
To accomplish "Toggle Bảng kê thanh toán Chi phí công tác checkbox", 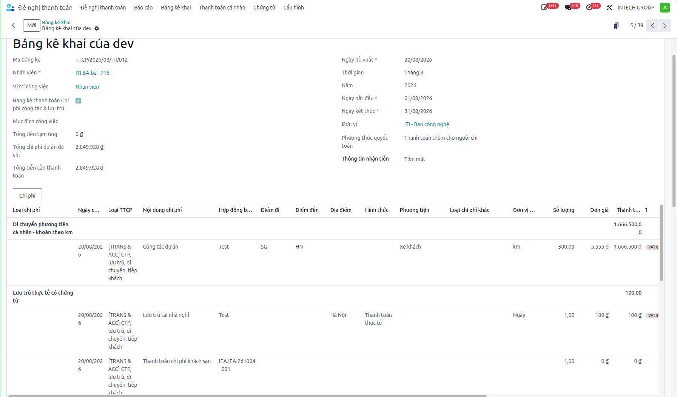I will 78,101.
